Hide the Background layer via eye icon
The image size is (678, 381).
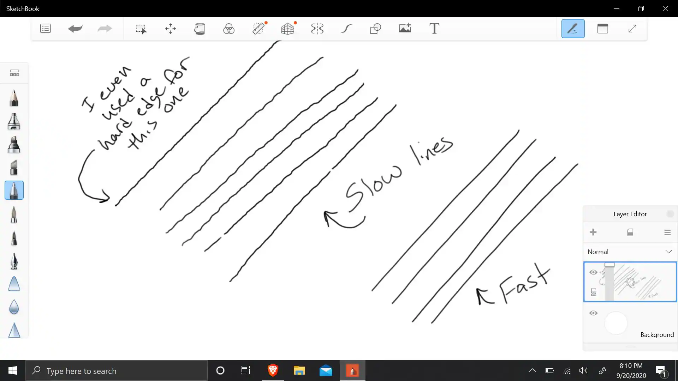pos(593,313)
